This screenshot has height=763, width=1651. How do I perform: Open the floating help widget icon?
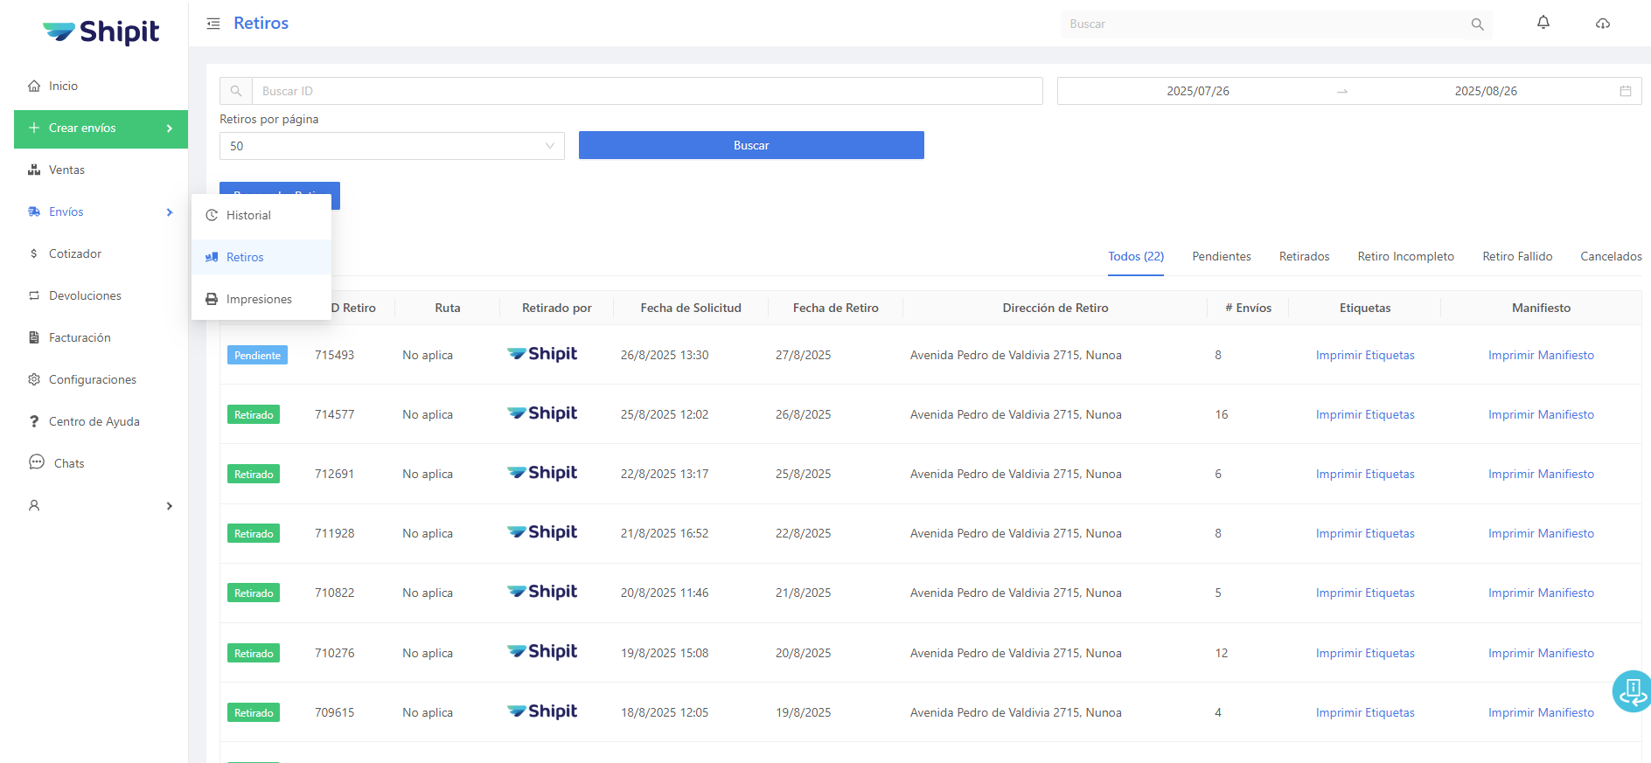pos(1633,691)
